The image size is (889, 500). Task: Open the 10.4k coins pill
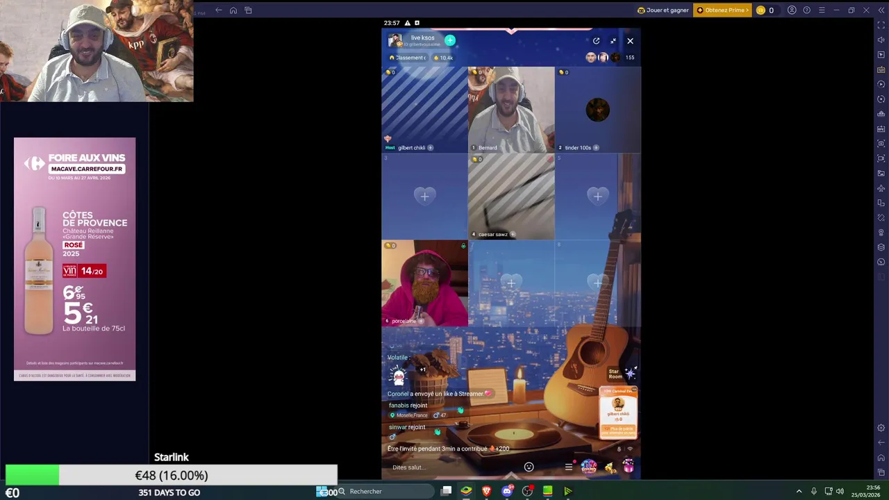pyautogui.click(x=443, y=58)
